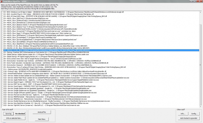Screen dimensions: 203x123
Task: Click the AnalyzeThis button
Action: [x=42, y=112]
